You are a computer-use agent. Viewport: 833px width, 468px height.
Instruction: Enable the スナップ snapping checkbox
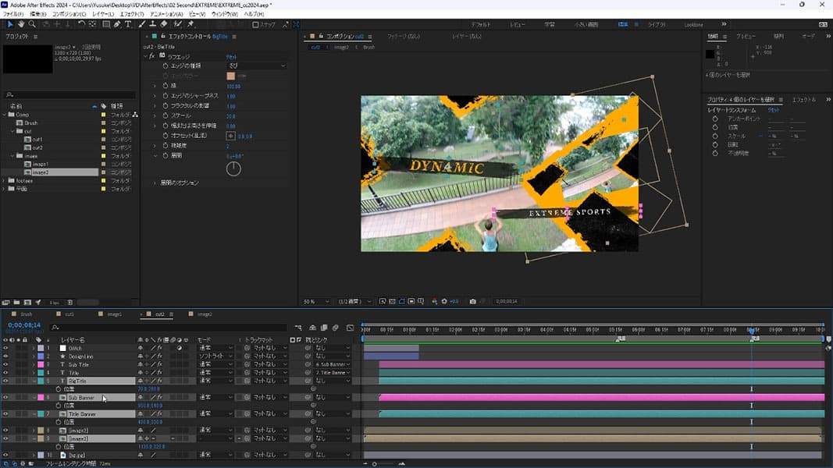click(x=255, y=24)
